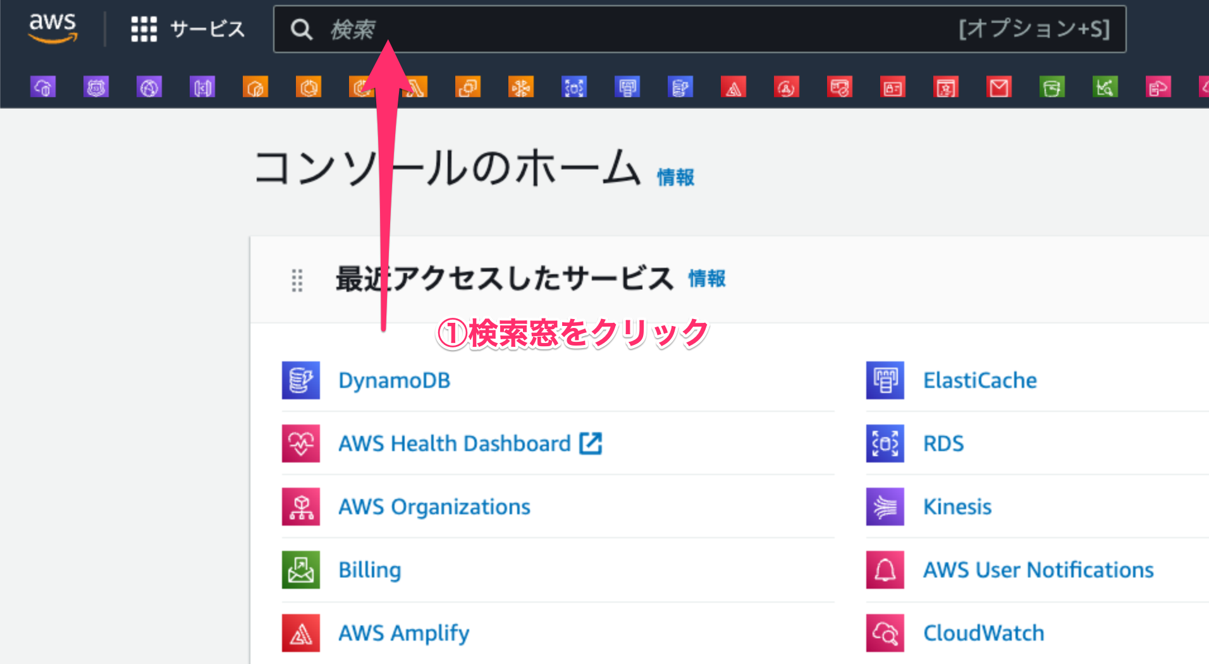Click the DynamoDB icon in recent list

click(301, 380)
